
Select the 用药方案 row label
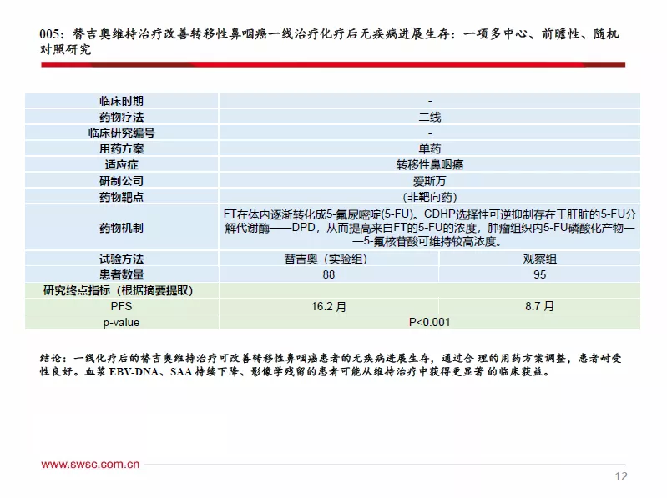click(x=122, y=148)
